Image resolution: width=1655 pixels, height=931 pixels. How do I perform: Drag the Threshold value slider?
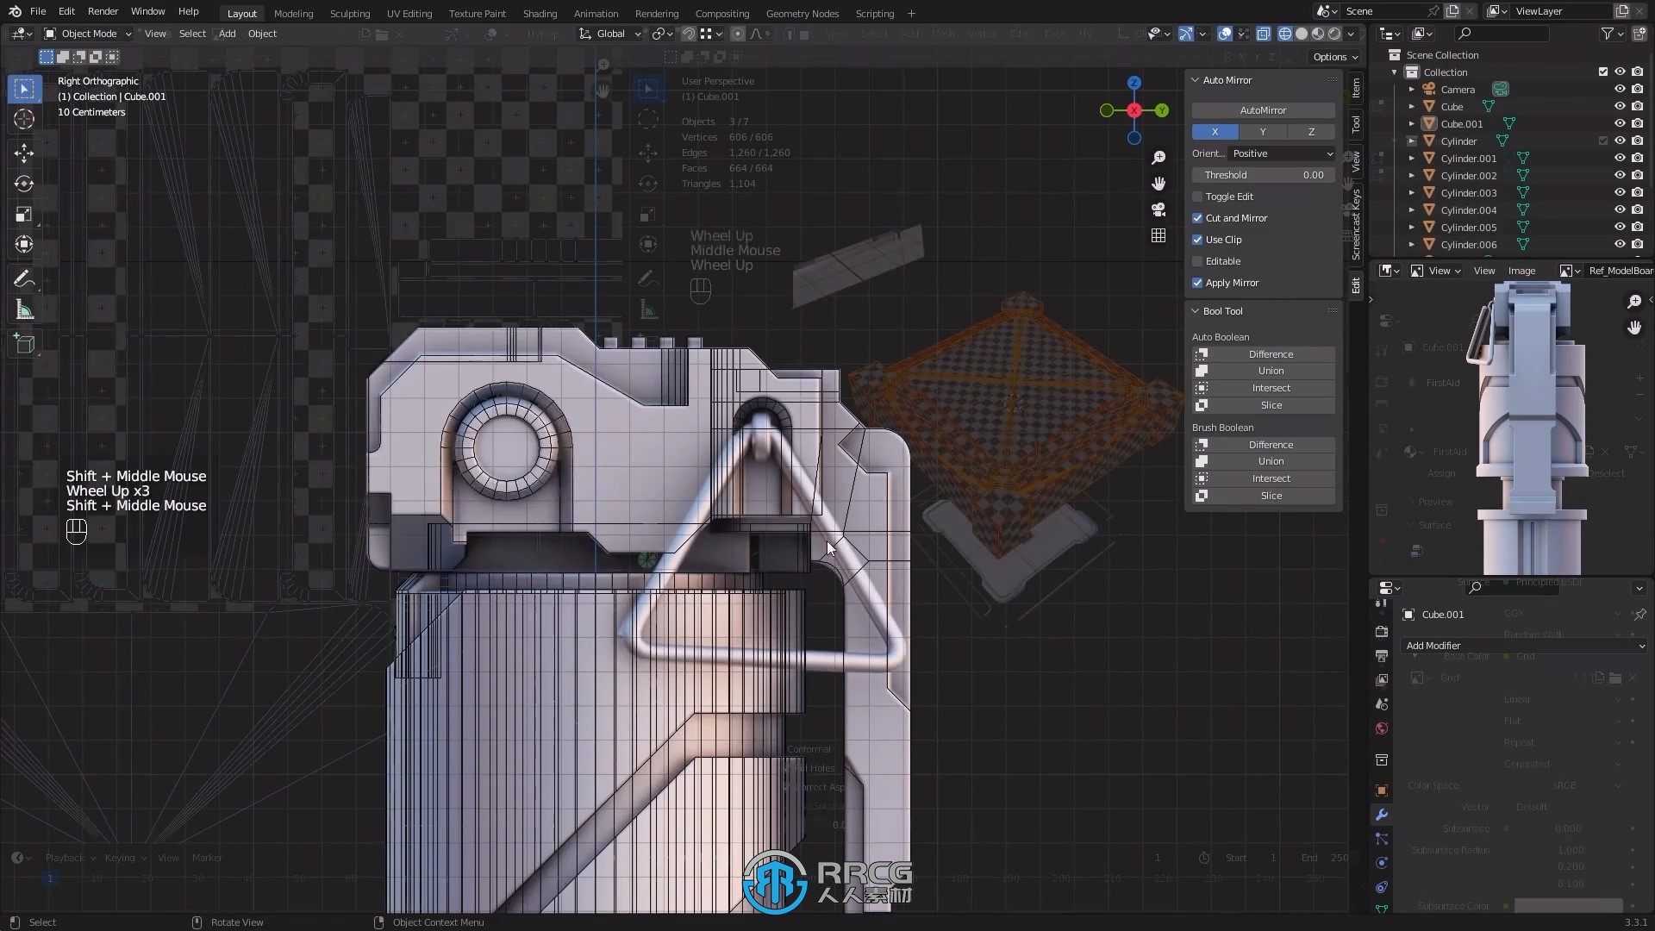(1264, 174)
